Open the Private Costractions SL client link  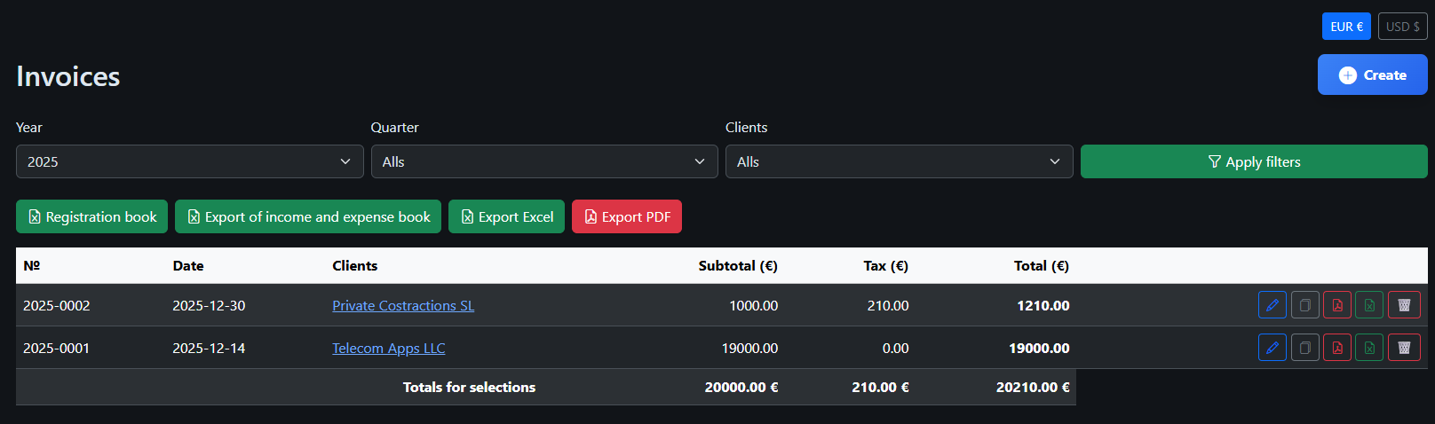[403, 306]
